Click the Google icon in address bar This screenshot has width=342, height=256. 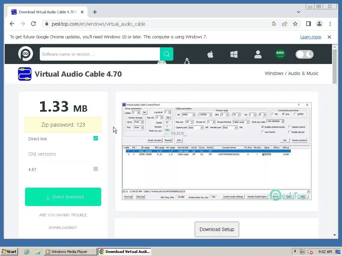(274, 24)
